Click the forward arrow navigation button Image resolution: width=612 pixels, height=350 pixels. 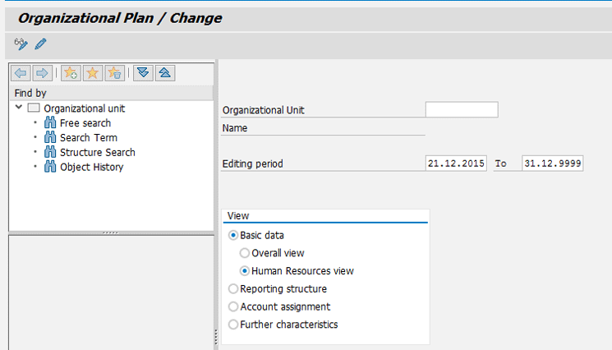pyautogui.click(x=41, y=73)
